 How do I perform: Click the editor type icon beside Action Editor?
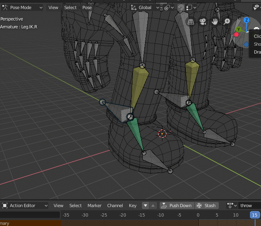coord(5,206)
